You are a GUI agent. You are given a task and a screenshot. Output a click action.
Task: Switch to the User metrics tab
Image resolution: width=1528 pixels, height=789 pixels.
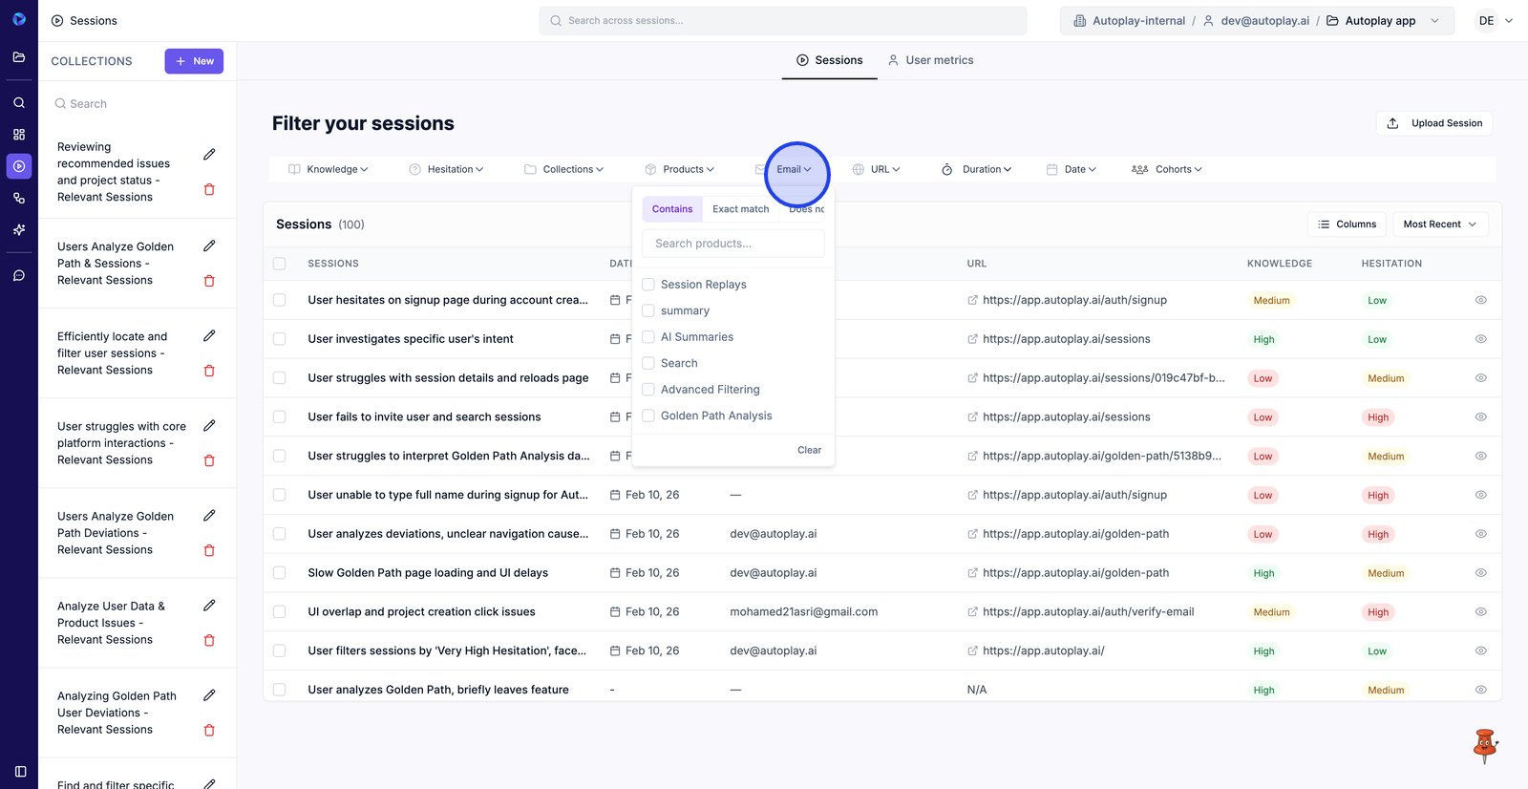(x=930, y=60)
